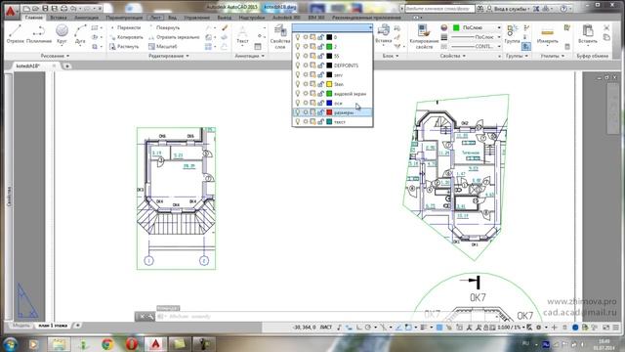Image resolution: width=625 pixels, height=352 pixels.
Task: Expand the Рисование panel
Action: (x=55, y=56)
